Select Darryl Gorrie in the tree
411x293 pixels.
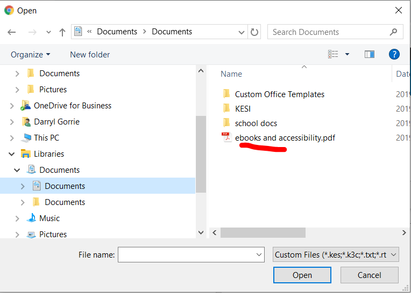tap(56, 122)
